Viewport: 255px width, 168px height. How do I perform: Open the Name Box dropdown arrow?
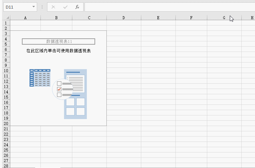[34, 7]
